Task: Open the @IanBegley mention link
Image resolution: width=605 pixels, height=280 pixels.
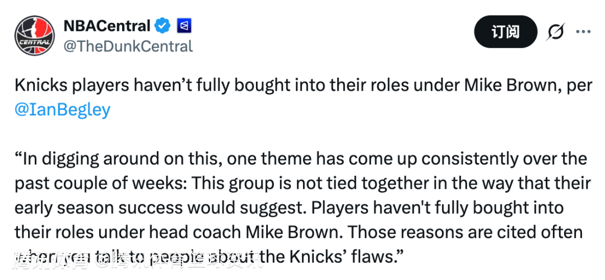Action: coord(62,109)
